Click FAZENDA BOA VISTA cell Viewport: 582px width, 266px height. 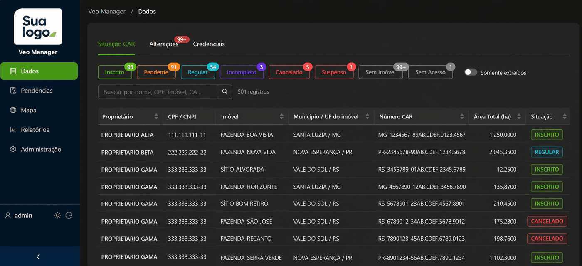point(247,135)
